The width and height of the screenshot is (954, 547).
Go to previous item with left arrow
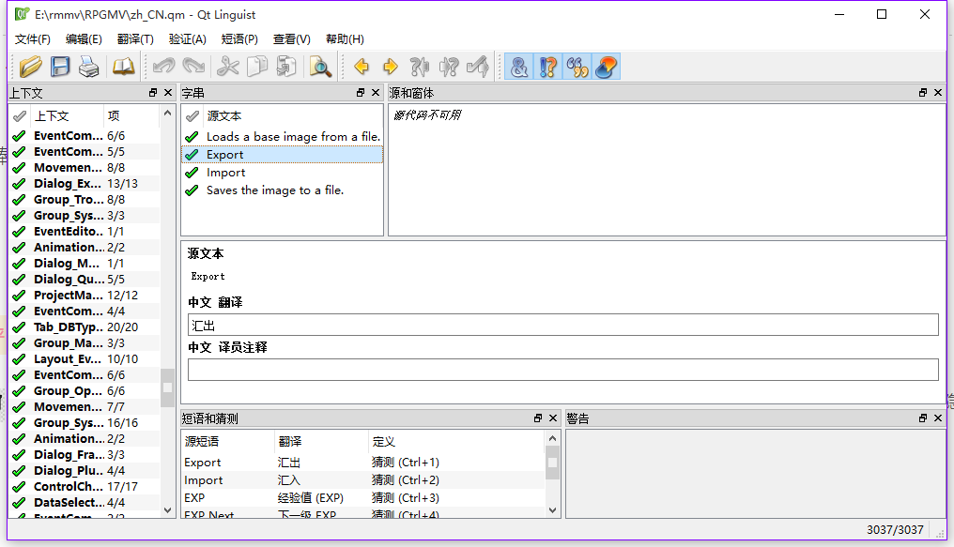coord(362,67)
